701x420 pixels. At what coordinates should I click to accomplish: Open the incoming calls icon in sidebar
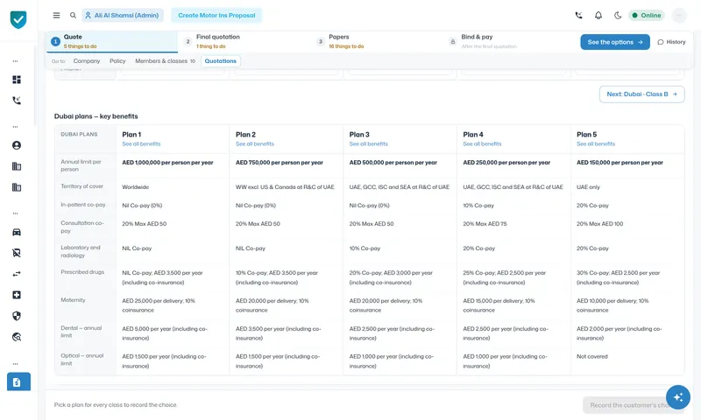17,101
